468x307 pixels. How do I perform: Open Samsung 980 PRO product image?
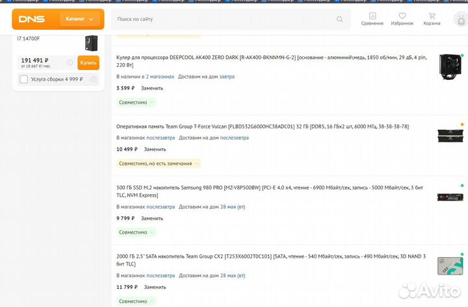click(450, 197)
